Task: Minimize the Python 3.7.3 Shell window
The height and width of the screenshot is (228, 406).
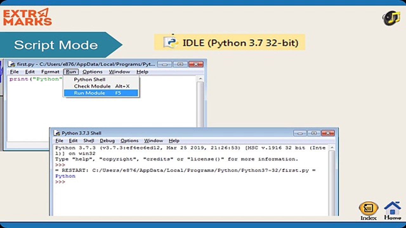Action: click(x=300, y=133)
